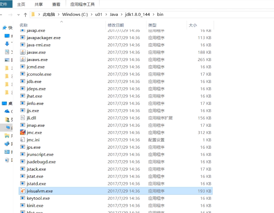This screenshot has height=213, width=274.
Task: Click the jrunscript.exe file icon
Action: (x=23, y=154)
